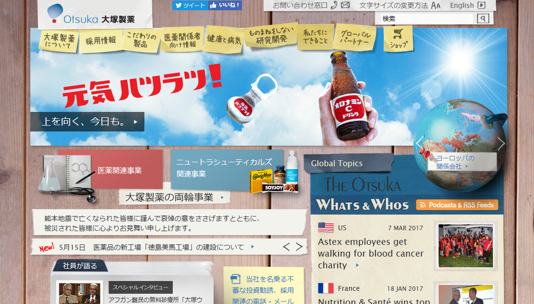The width and height of the screenshot is (534, 304).
Task: Open 医薬関係者向け情報 menu note
Action: pos(183,40)
